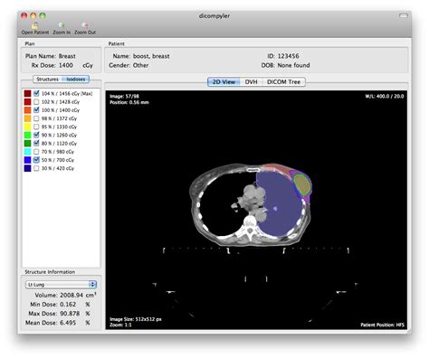Click the dark red 104 % color swatch
The width and height of the screenshot is (429, 358).
(28, 93)
